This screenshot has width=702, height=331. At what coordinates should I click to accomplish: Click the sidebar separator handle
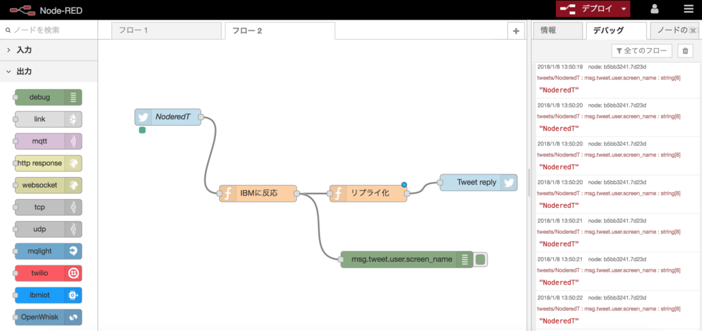pos(529,183)
